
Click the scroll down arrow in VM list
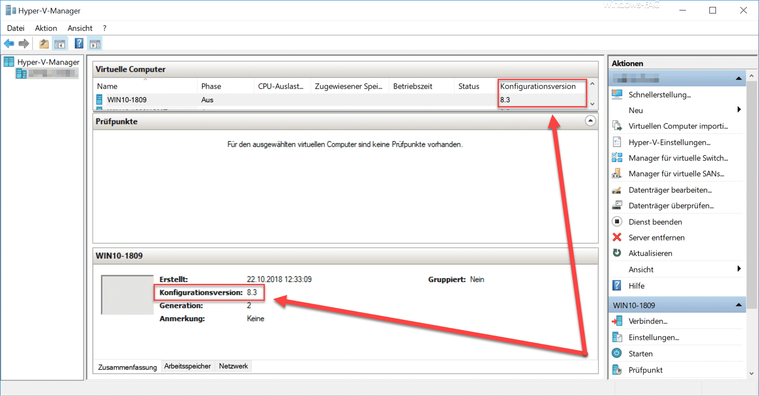click(592, 104)
